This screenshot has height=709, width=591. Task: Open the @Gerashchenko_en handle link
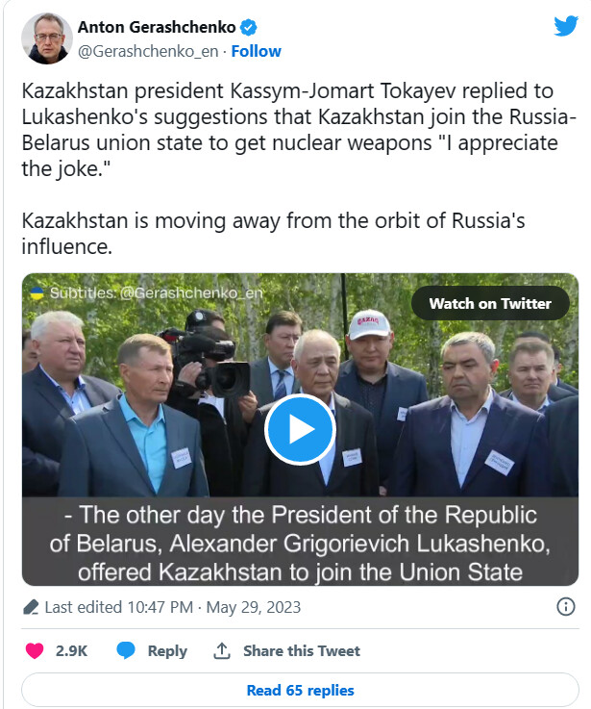click(148, 51)
